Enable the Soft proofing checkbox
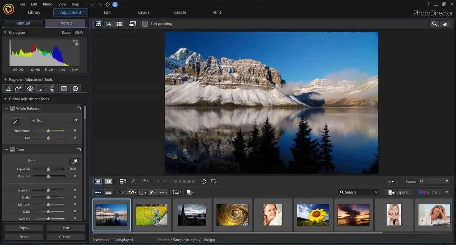Screen dimensions: 456x245 145,24
